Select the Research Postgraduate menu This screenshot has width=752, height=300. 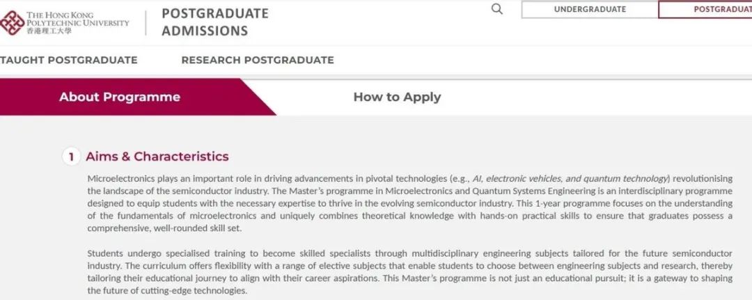tap(258, 61)
